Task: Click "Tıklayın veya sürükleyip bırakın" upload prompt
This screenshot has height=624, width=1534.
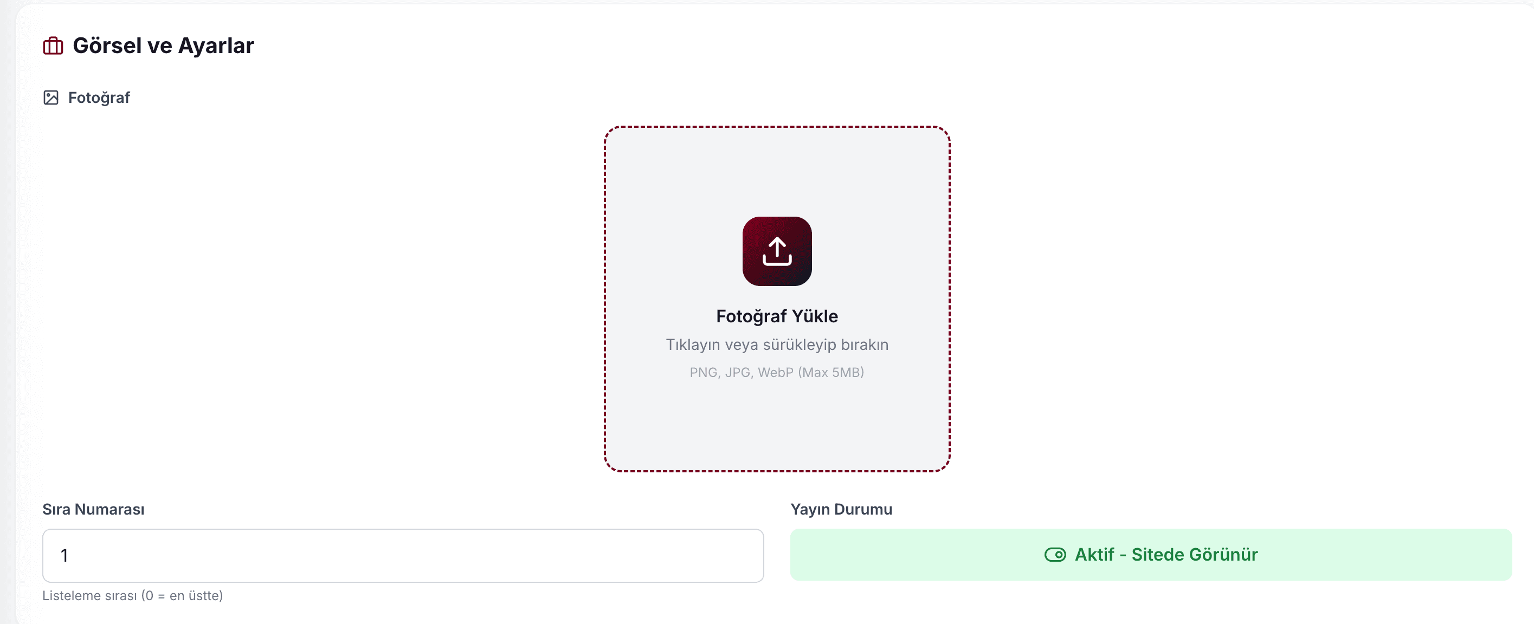Action: (777, 344)
